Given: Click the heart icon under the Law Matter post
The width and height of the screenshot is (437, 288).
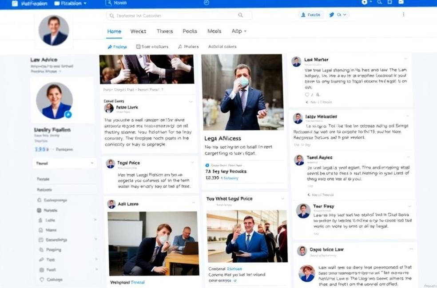Looking at the screenshot, I should click(x=307, y=94).
